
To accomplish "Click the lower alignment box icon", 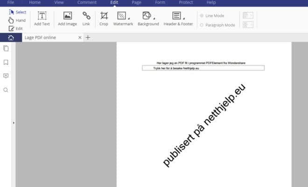I will 248,25.
